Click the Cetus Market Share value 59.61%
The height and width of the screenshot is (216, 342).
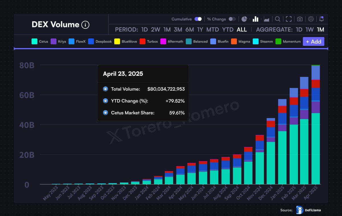click(177, 113)
